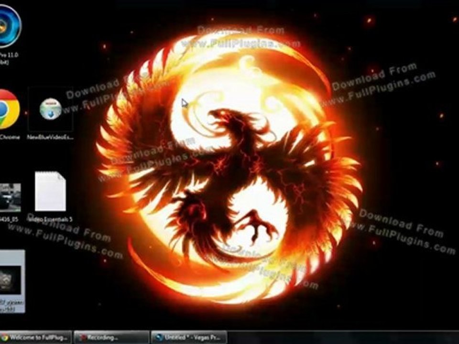Select the NewBlueVideoEssentials installer icon

click(50, 109)
